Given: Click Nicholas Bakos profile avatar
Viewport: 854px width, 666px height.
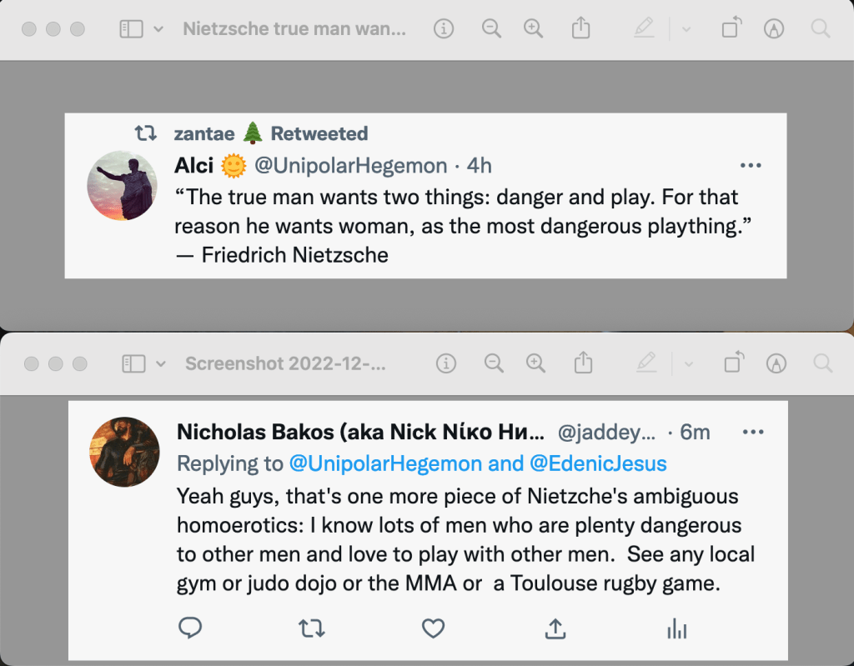Looking at the screenshot, I should [x=124, y=451].
